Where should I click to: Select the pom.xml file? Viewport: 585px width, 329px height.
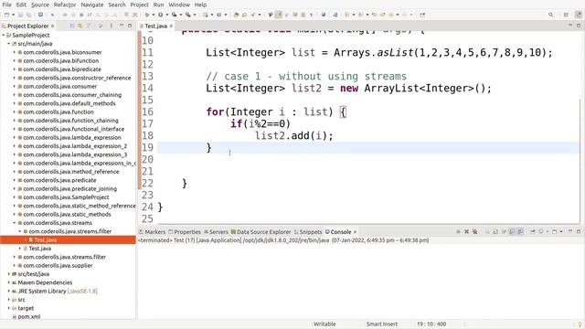point(29,316)
